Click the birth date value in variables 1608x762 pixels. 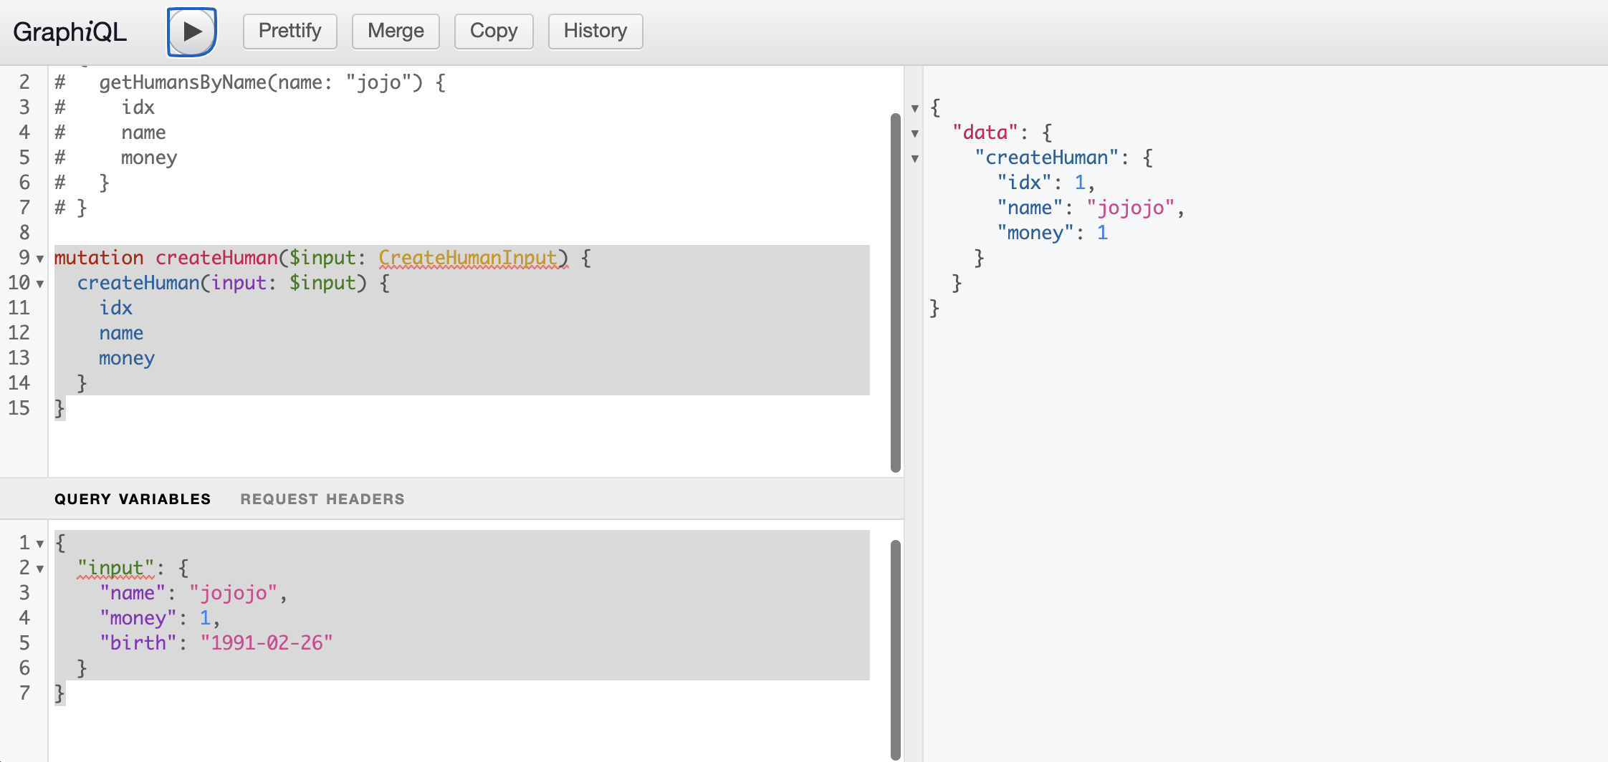266,642
